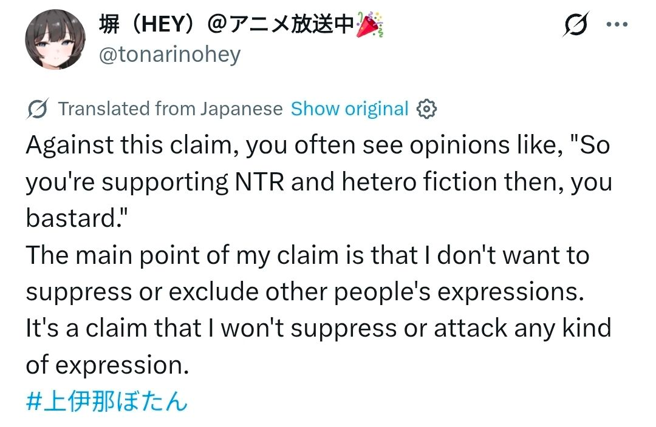Show original Japanese text of the tweet
The height and width of the screenshot is (427, 656).
click(349, 109)
